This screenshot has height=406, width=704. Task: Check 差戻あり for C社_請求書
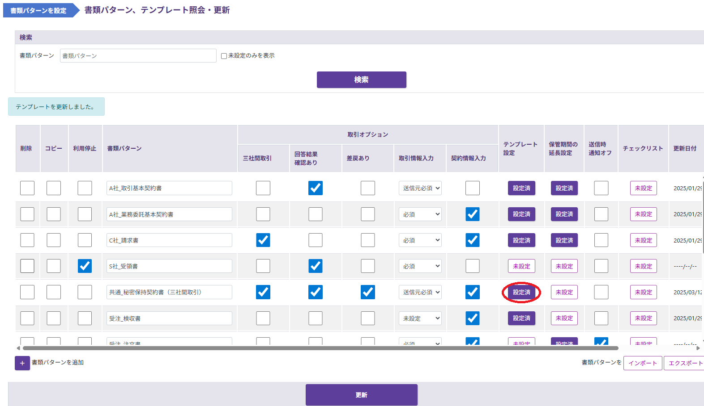(368, 240)
